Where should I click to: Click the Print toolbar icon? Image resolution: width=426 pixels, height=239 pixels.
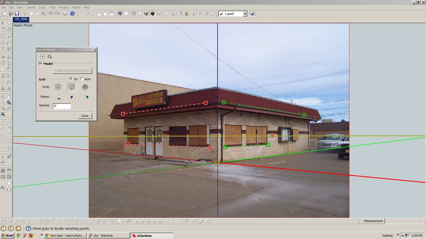point(65,14)
